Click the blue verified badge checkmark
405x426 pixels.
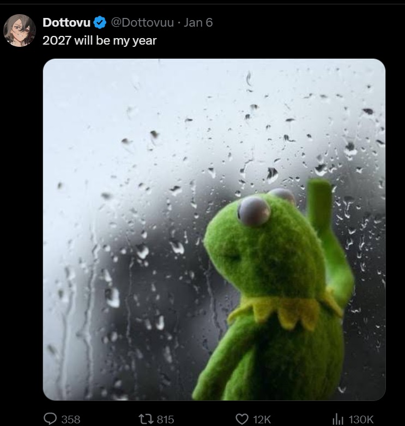tap(100, 22)
